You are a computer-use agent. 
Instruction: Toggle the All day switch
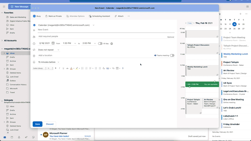click(100, 43)
